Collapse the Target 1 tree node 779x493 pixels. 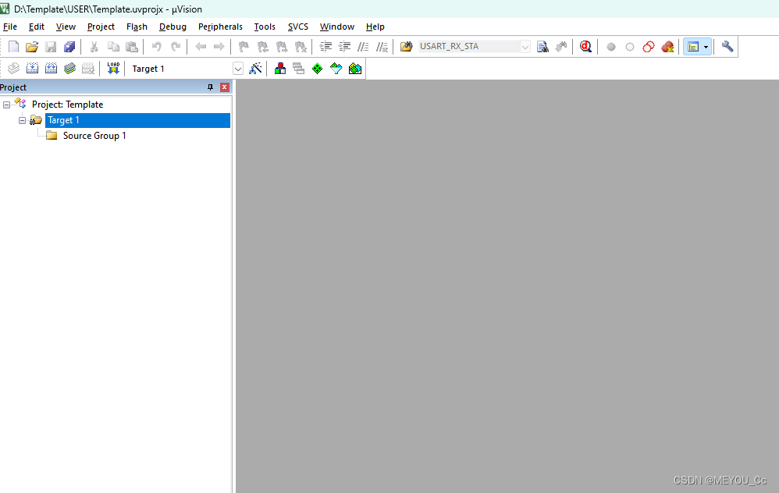click(x=22, y=120)
